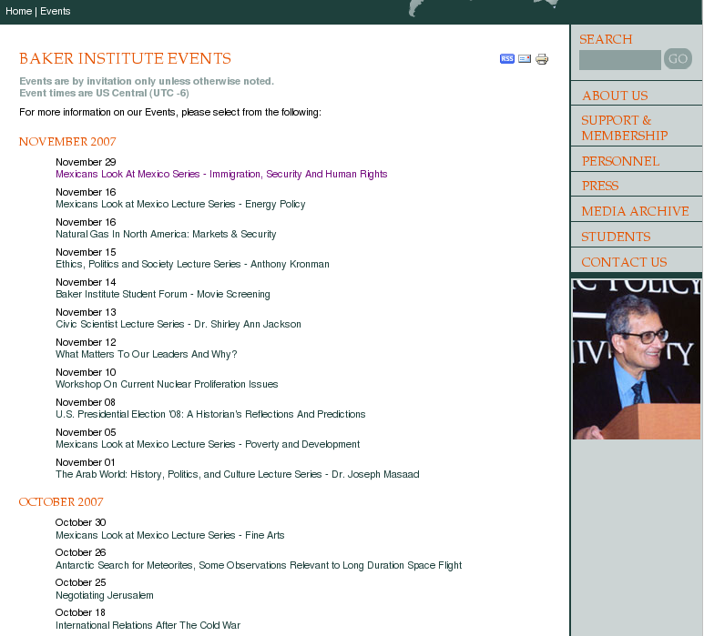Image resolution: width=704 pixels, height=636 pixels.
Task: Click the October 30 date text
Action: (x=80, y=522)
